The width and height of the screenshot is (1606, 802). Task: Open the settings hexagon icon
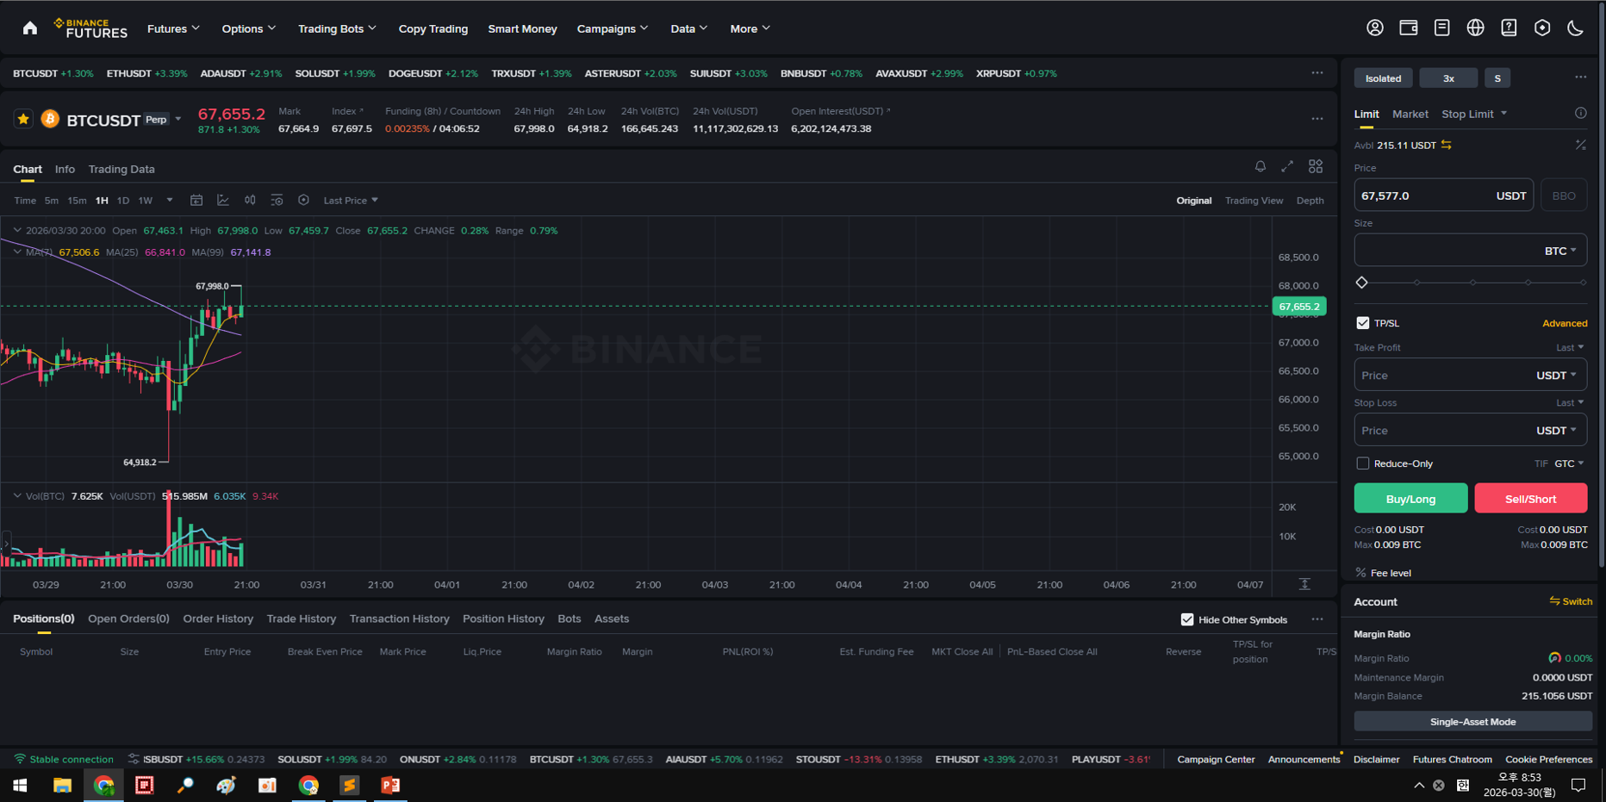(x=1542, y=28)
